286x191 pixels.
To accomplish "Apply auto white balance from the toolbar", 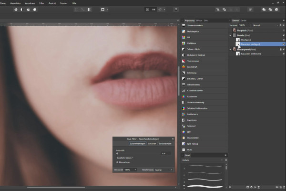I will (x=35, y=10).
